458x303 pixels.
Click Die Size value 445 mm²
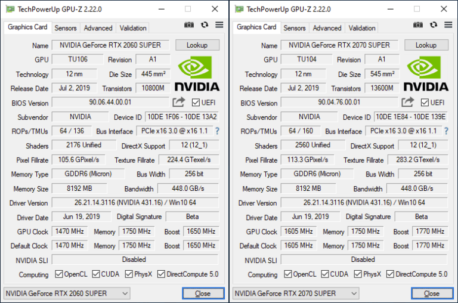[x=153, y=74]
